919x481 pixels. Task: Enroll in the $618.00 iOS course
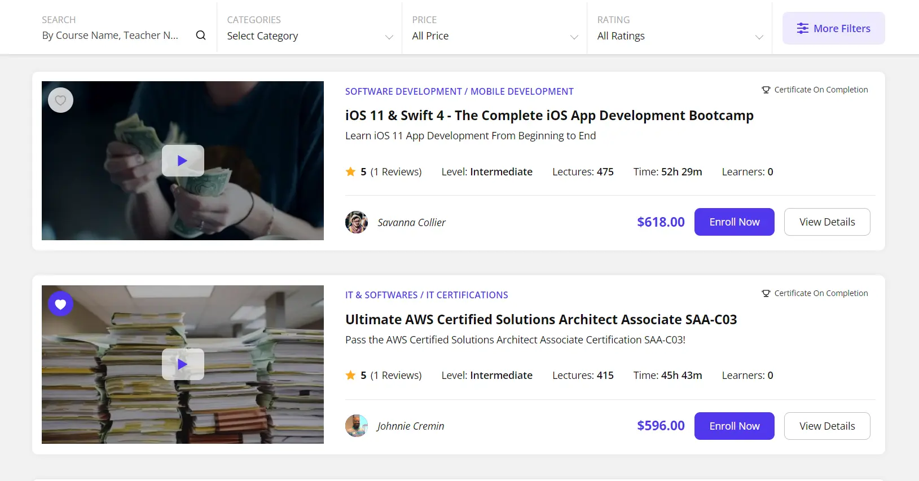(734, 222)
